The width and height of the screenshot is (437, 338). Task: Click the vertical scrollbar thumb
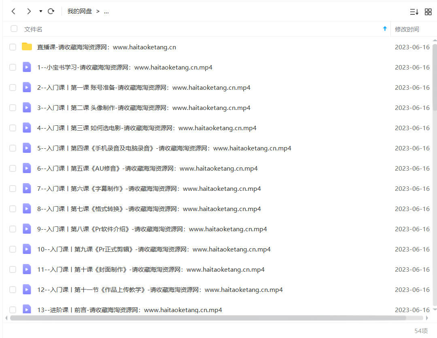[x=435, y=77]
